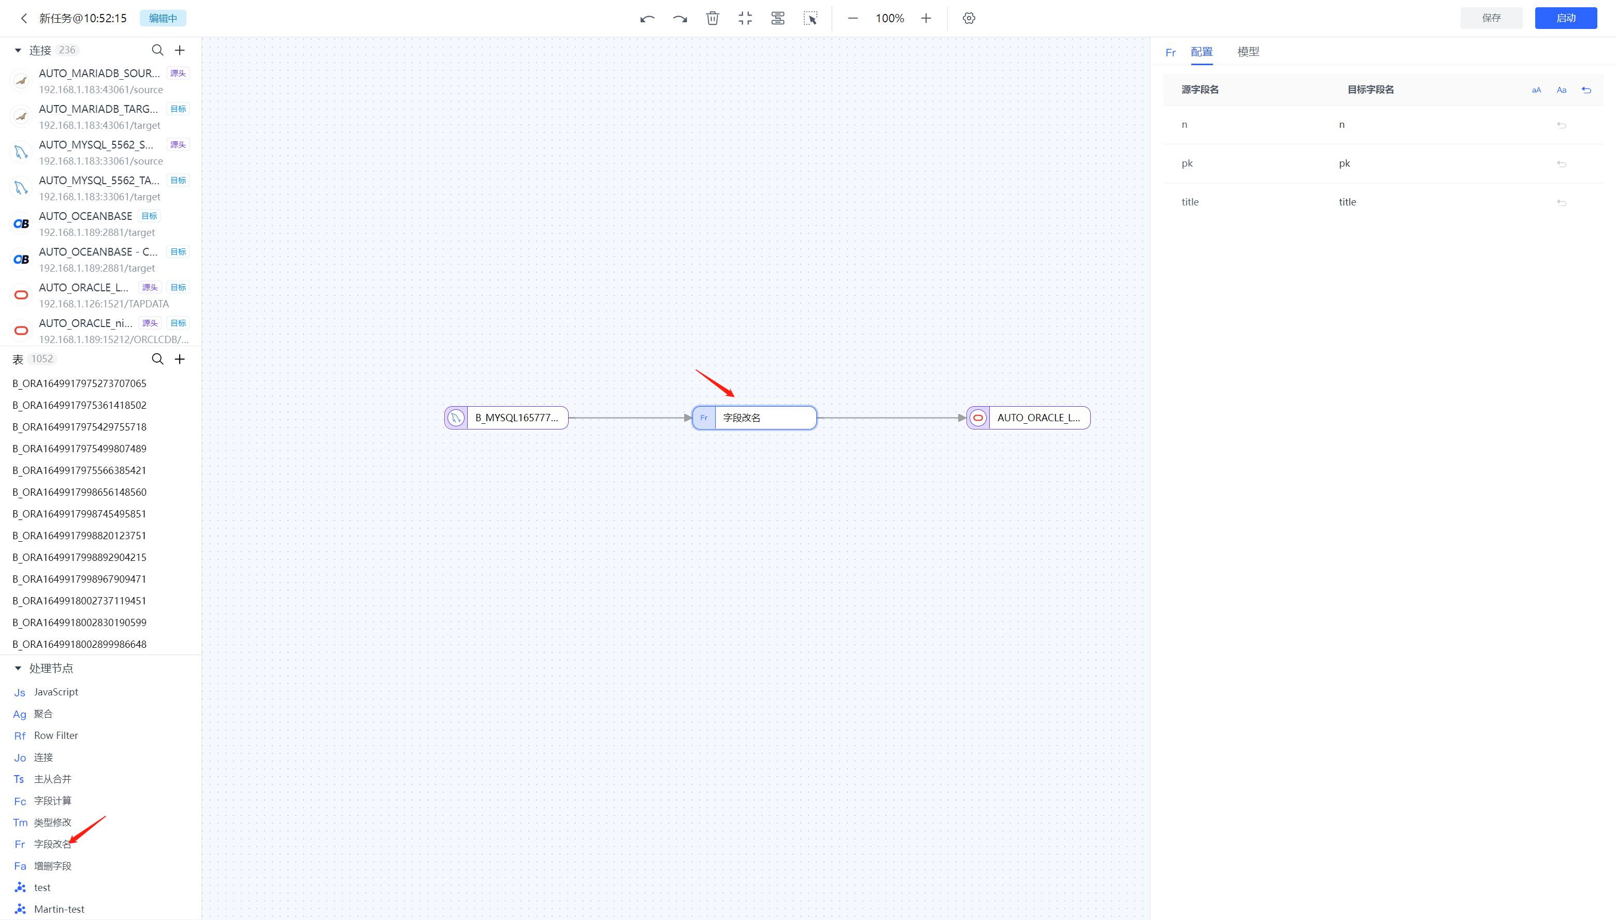Image resolution: width=1616 pixels, height=920 pixels.
Task: Add a new table with plus
Action: pyautogui.click(x=180, y=359)
